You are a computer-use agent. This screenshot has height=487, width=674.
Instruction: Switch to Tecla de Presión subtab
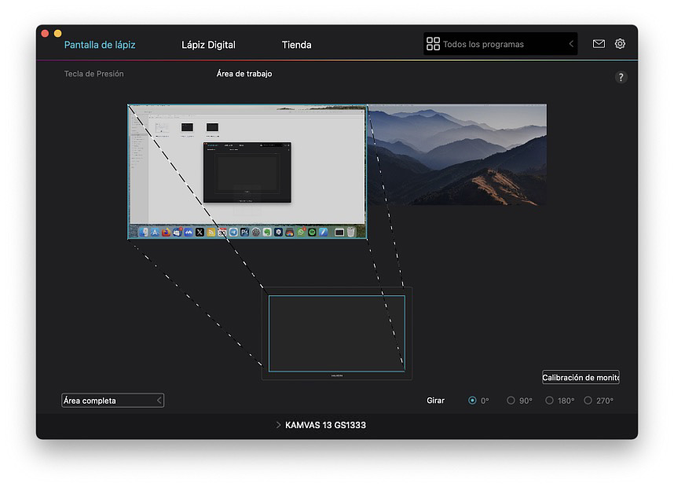[x=93, y=74]
